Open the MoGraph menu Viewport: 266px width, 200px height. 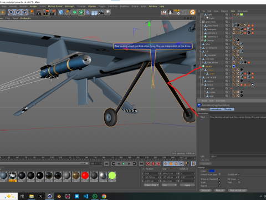pyautogui.click(x=69, y=6)
